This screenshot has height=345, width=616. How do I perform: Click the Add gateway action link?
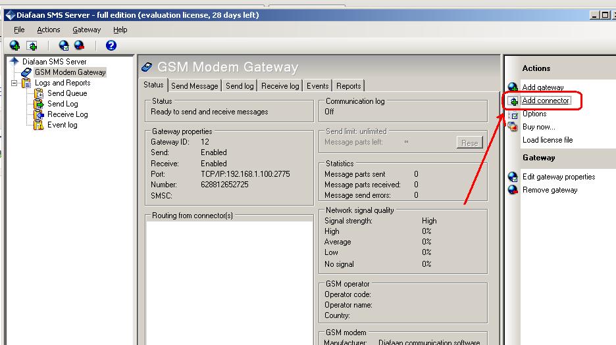click(x=543, y=87)
